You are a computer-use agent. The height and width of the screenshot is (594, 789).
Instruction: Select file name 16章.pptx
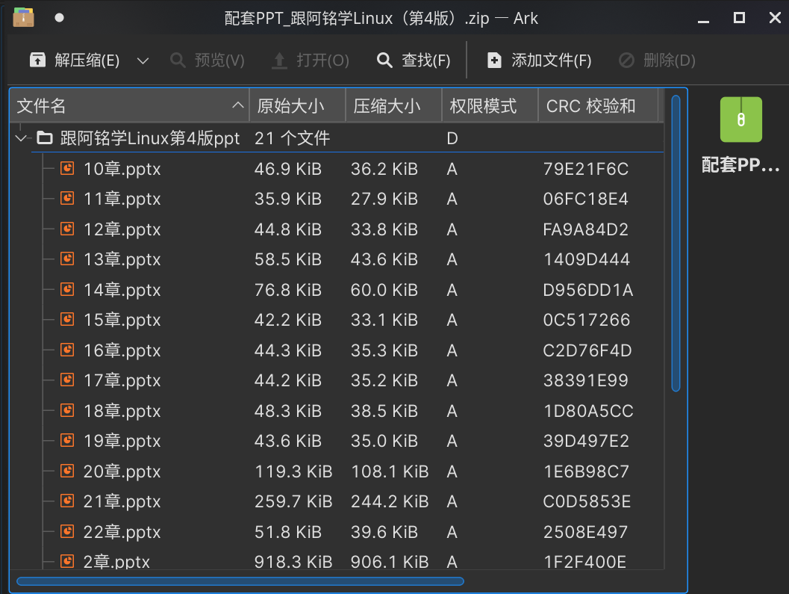(x=122, y=350)
